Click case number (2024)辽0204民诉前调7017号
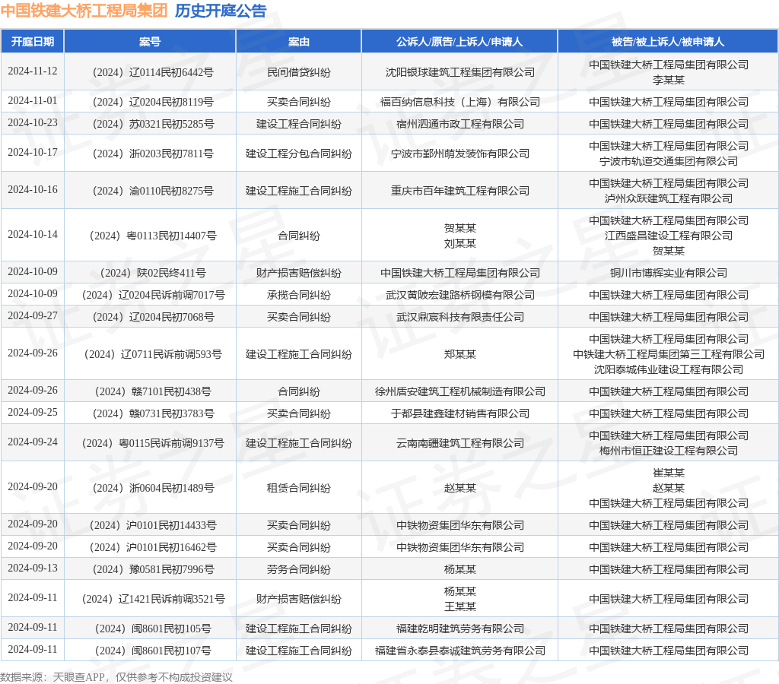 click(153, 295)
